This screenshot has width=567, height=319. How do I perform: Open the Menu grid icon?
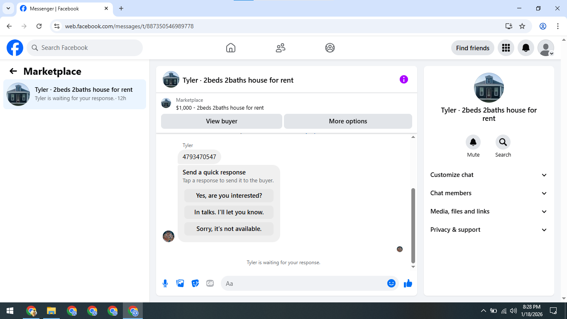click(x=506, y=48)
